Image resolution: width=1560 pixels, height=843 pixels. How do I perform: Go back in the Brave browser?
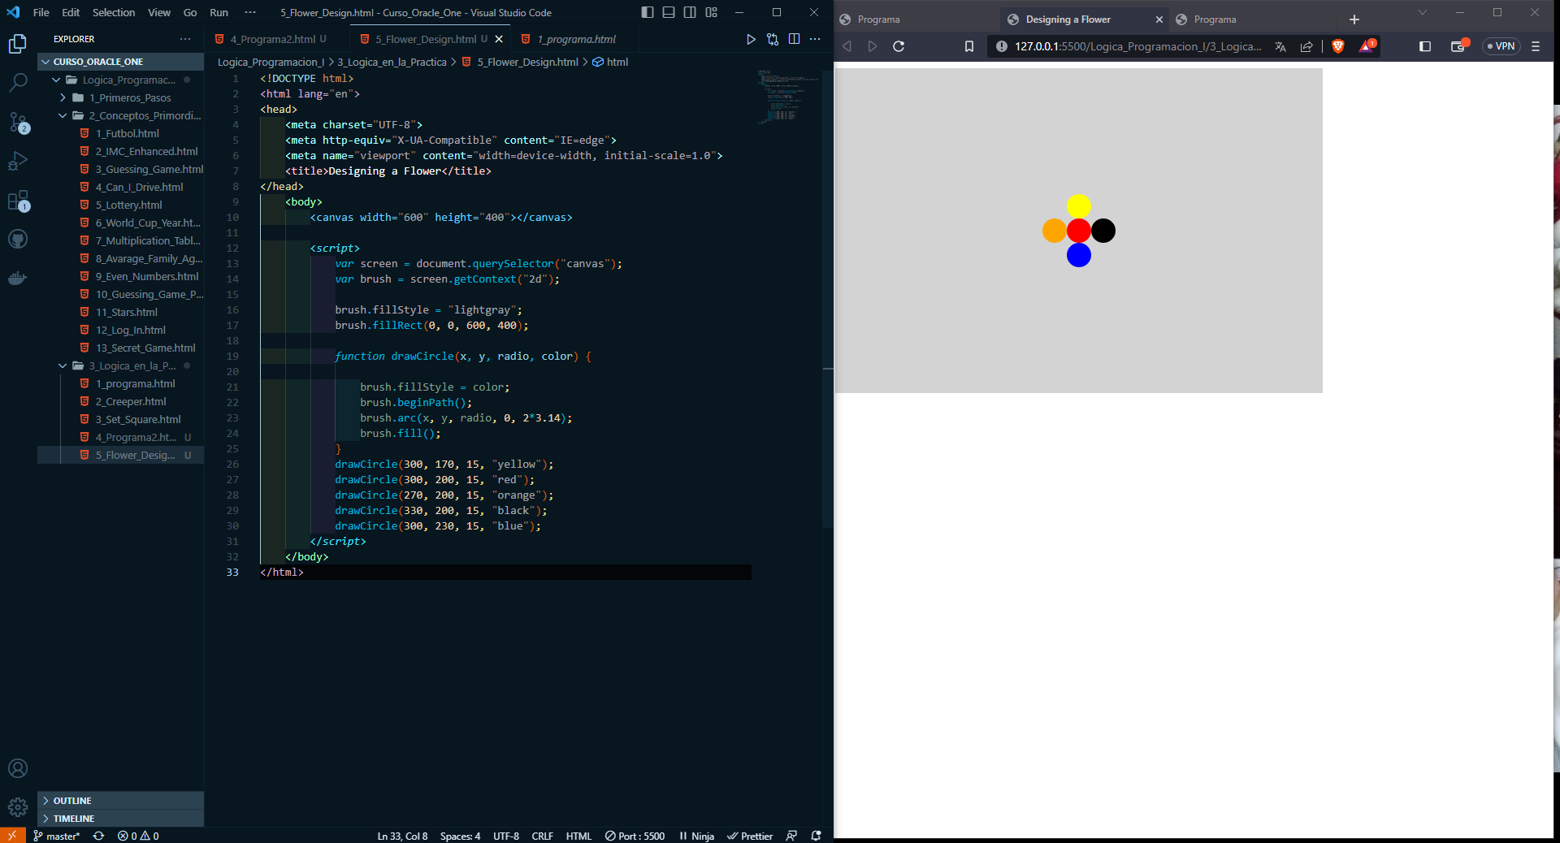point(847,46)
